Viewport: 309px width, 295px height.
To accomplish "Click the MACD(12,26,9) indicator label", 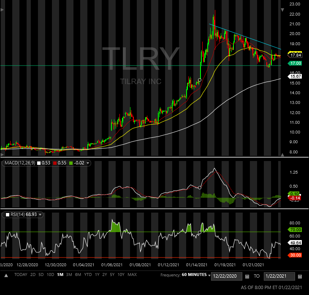I will coord(20,163).
